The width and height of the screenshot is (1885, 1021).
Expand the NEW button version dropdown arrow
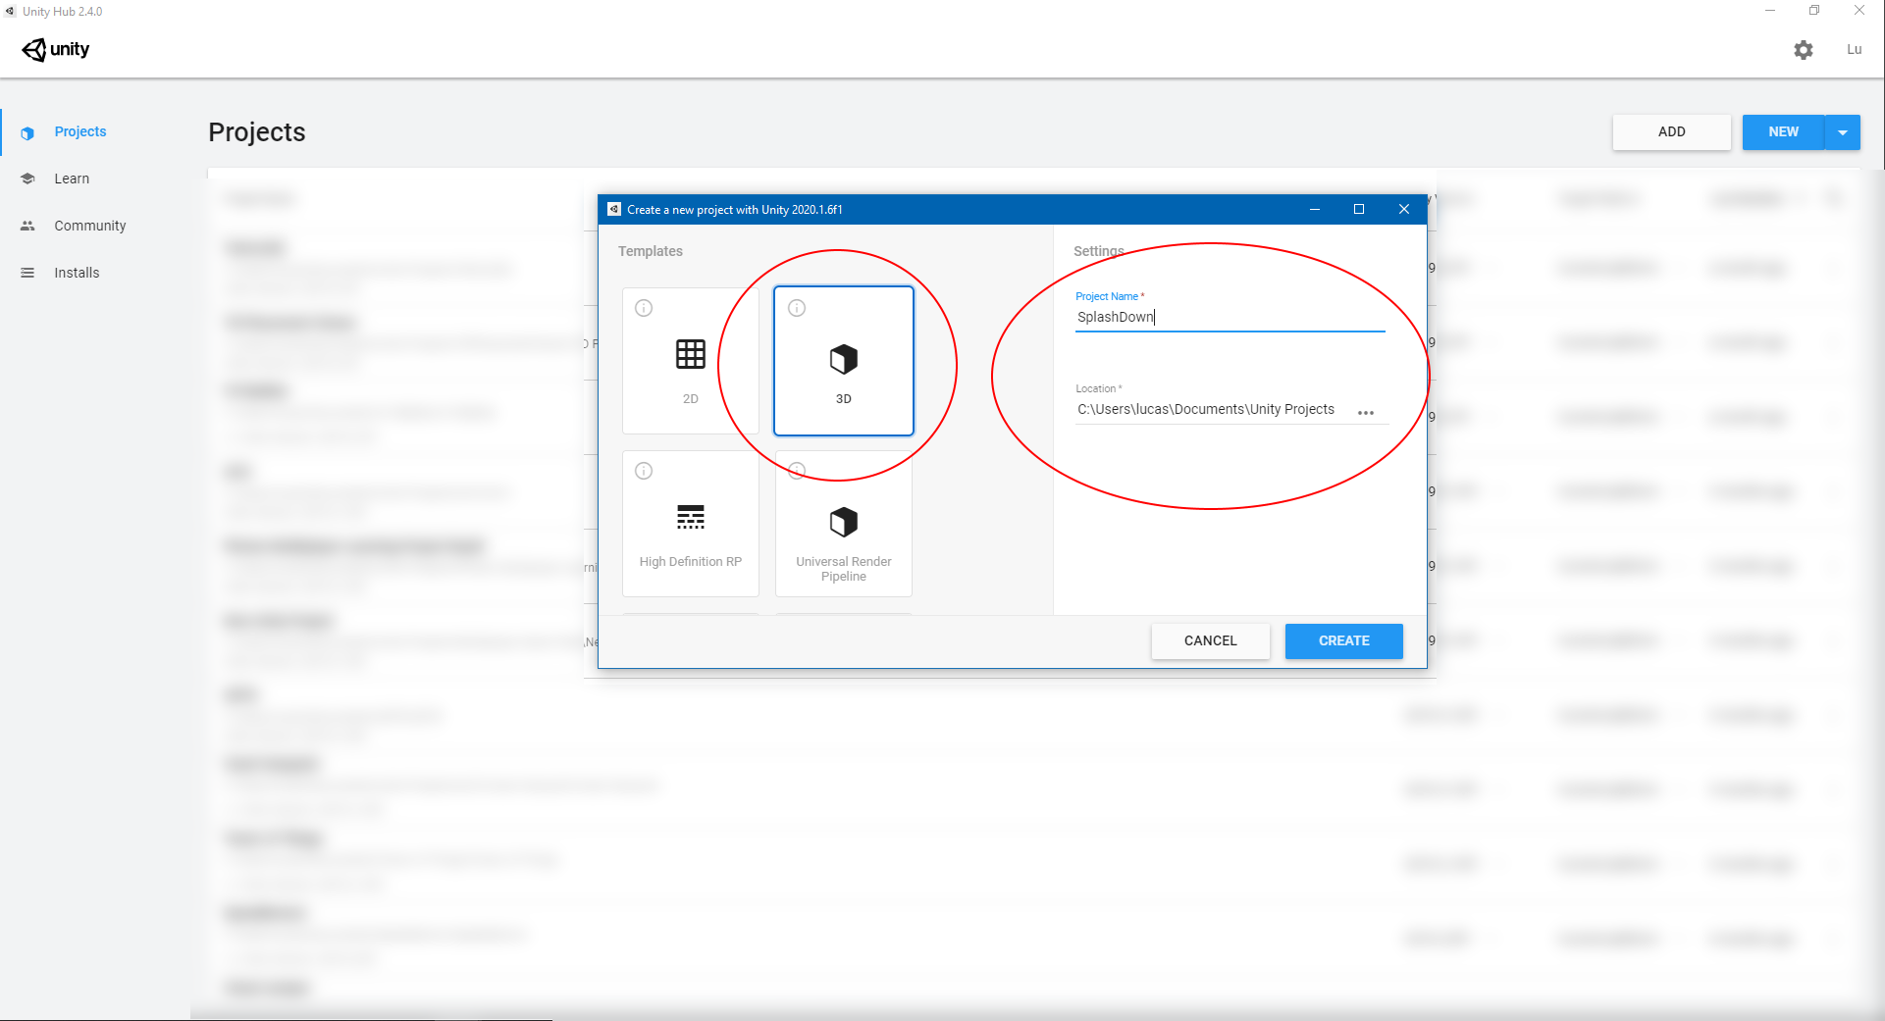[1843, 132]
